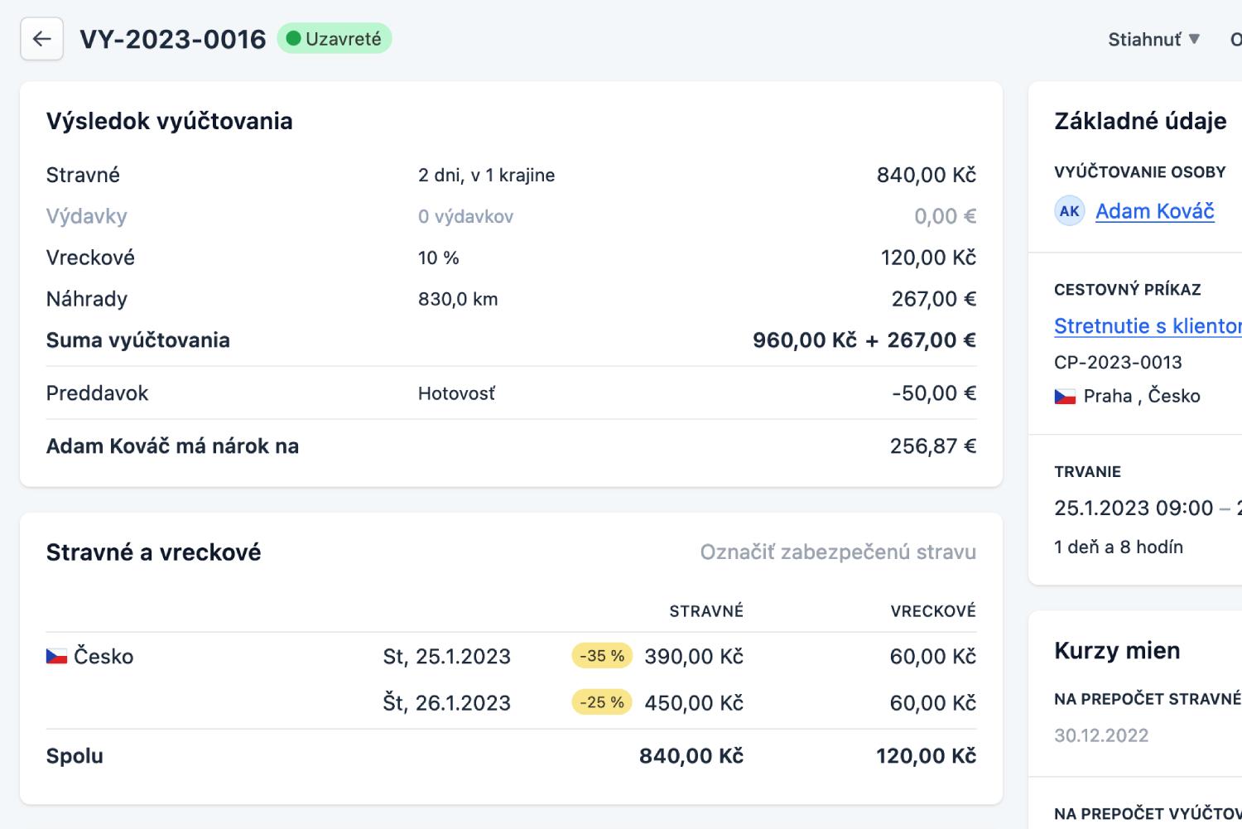The image size is (1242, 829).
Task: Click the Št, 26.1.2023 date row
Action: click(446, 703)
